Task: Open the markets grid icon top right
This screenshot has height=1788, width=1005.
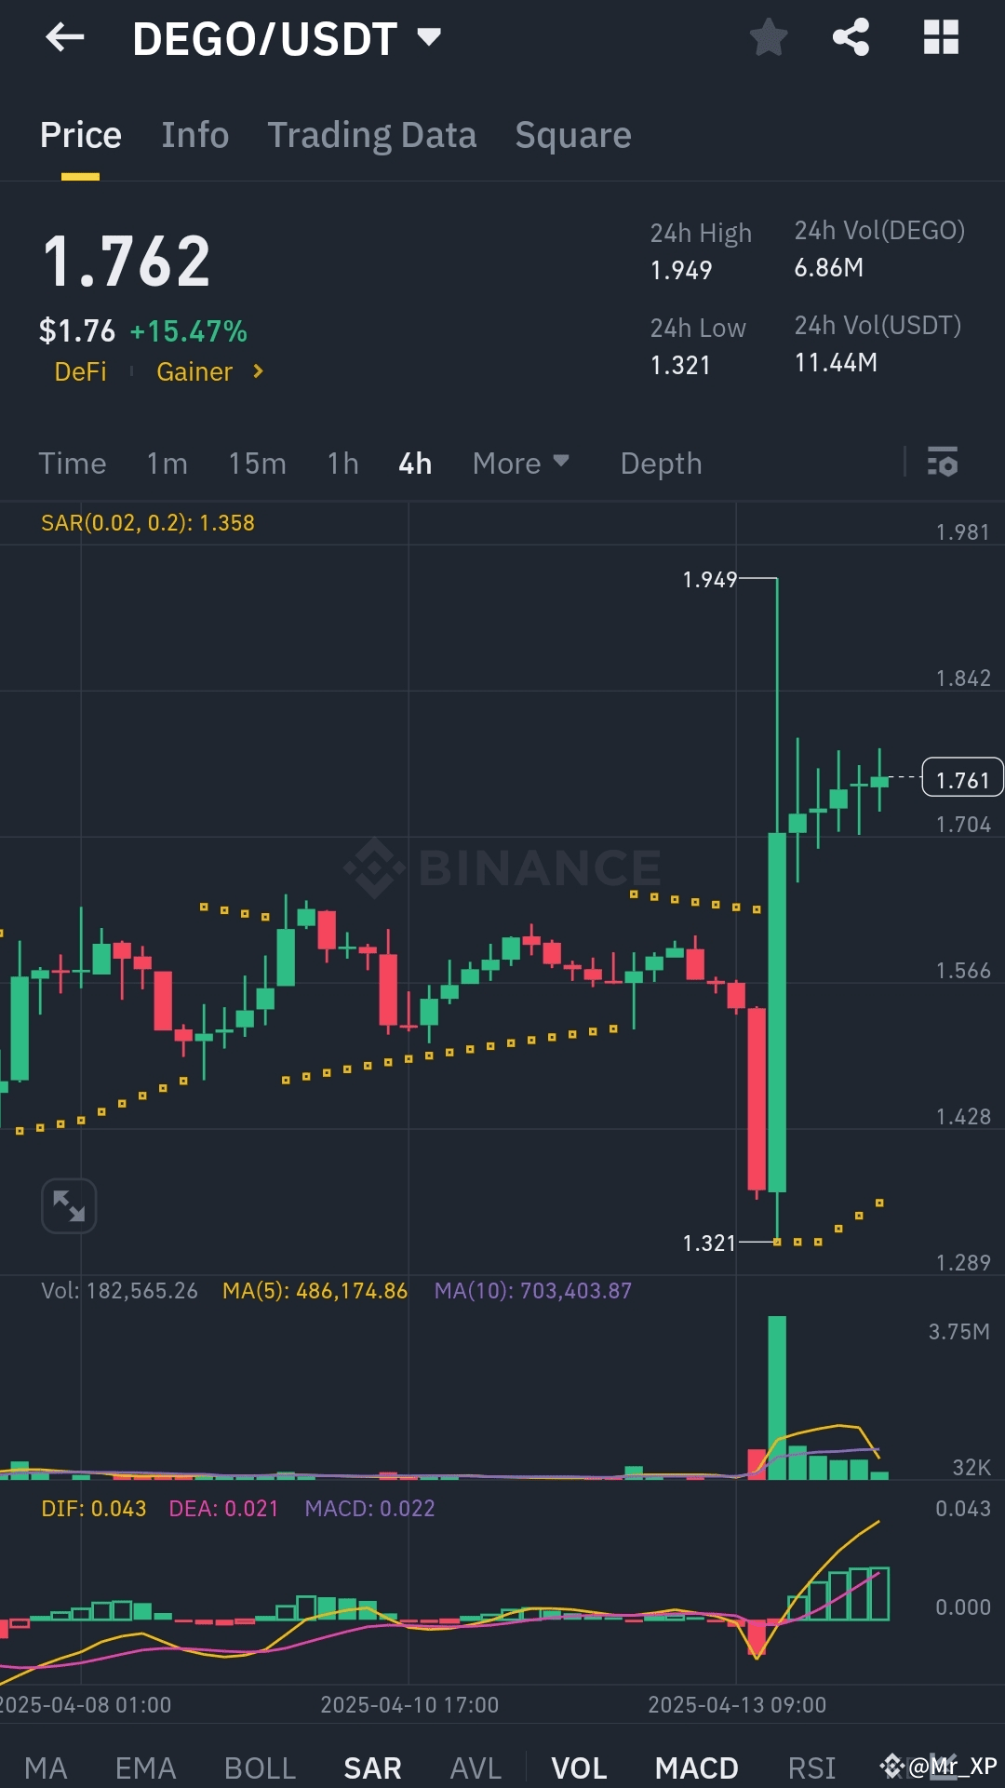Action: [941, 37]
